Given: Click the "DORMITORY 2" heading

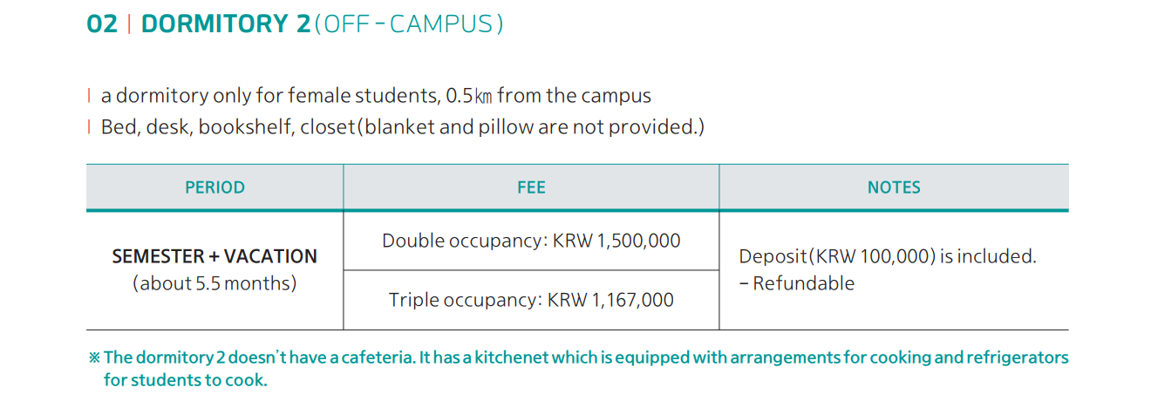Looking at the screenshot, I should pos(225,24).
